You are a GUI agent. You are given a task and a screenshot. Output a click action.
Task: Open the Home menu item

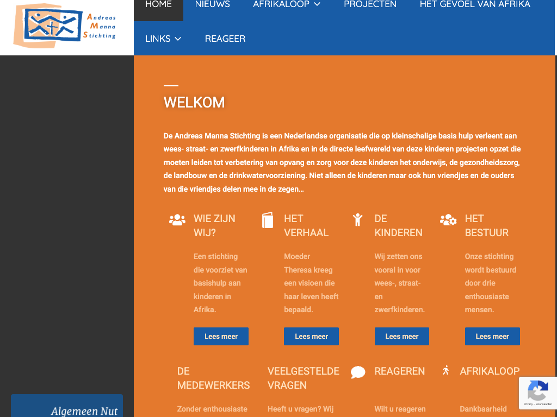158,4
